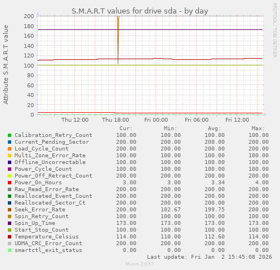The image size is (280, 270).
Task: Click the 'Cur:' column header
Action: click(126, 129)
